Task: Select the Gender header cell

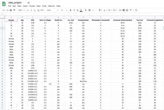Action: click(x=11, y=20)
